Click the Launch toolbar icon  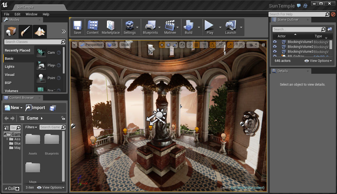[231, 27]
